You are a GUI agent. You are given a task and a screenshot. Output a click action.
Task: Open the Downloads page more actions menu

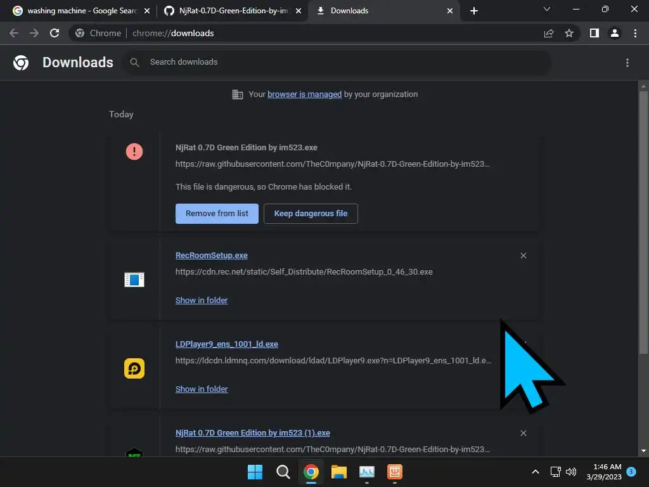point(627,63)
